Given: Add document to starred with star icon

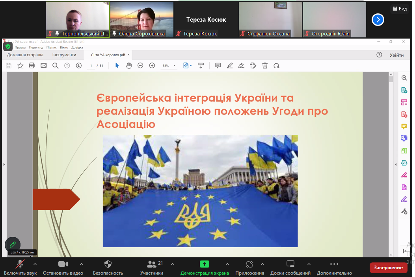Looking at the screenshot, I should [x=20, y=66].
